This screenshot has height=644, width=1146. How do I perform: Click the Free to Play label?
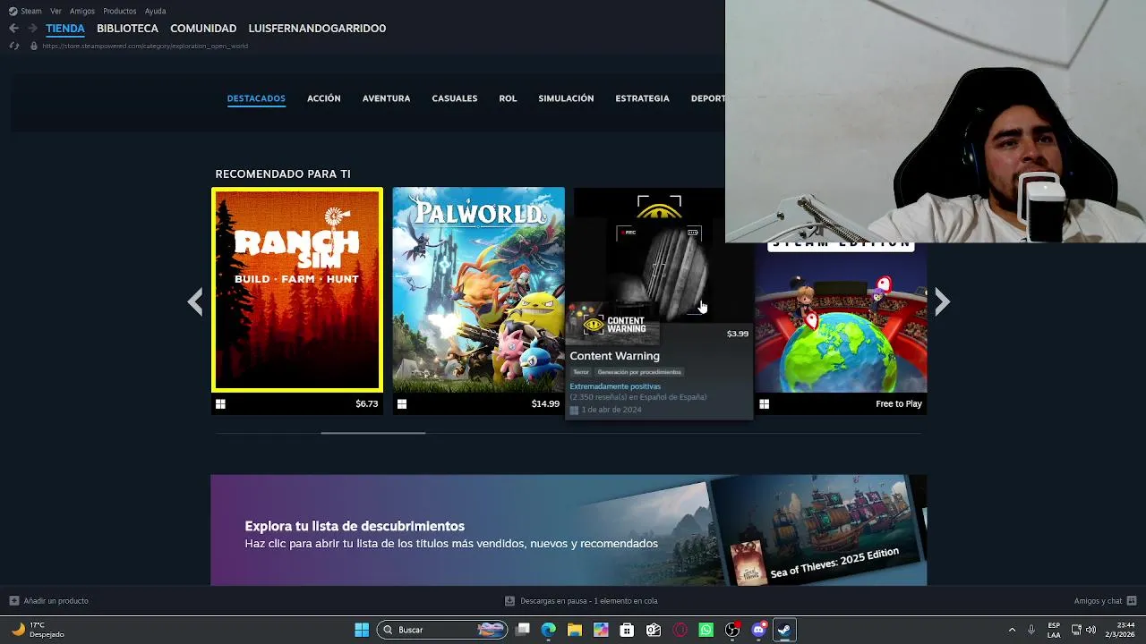click(x=899, y=404)
